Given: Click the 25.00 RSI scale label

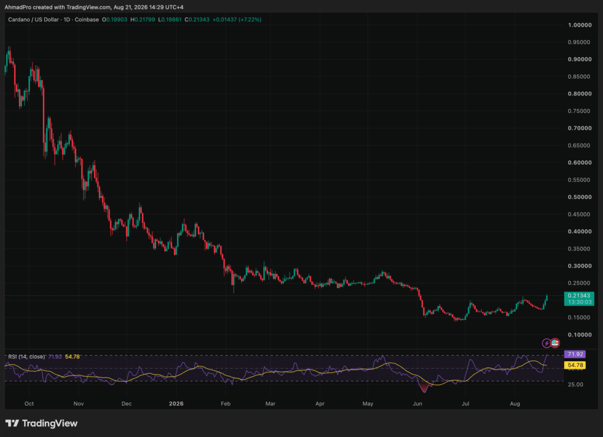Looking at the screenshot, I should coord(575,385).
